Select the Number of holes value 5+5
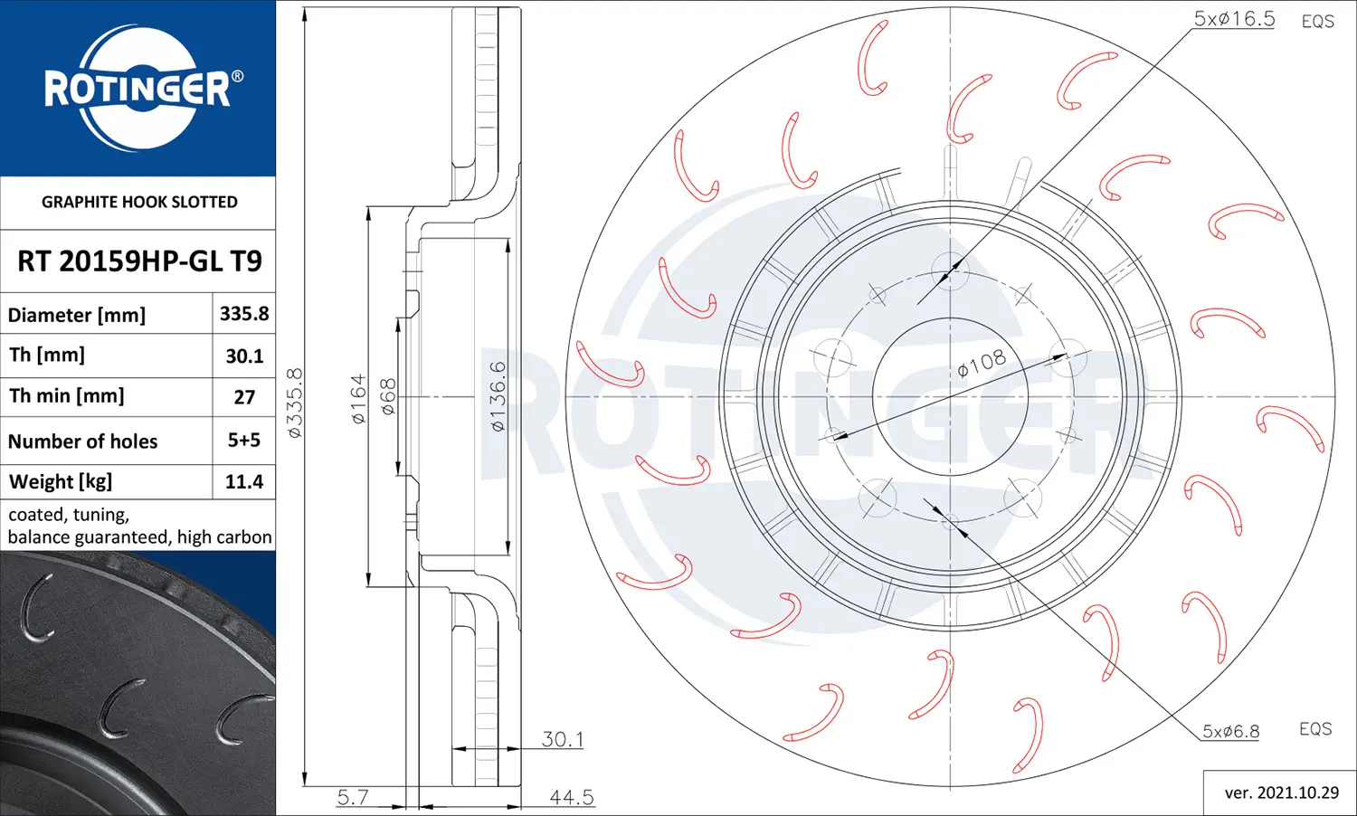The height and width of the screenshot is (816, 1357). 244,440
